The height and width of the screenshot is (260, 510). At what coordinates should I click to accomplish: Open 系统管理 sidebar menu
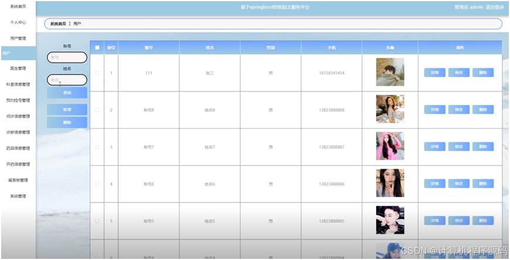coord(18,196)
